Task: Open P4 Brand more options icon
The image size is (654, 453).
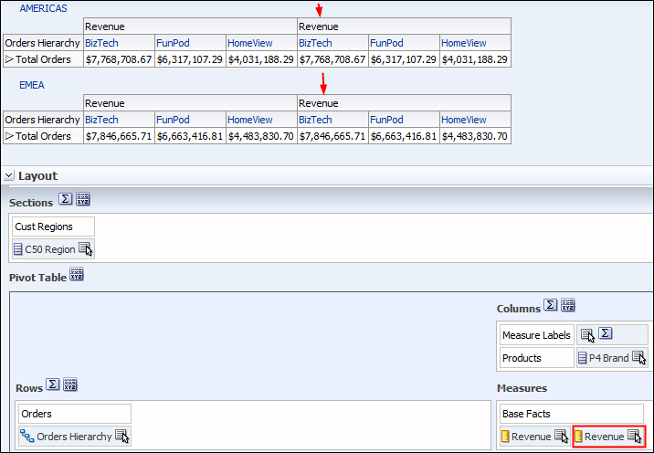Action: pyautogui.click(x=638, y=358)
